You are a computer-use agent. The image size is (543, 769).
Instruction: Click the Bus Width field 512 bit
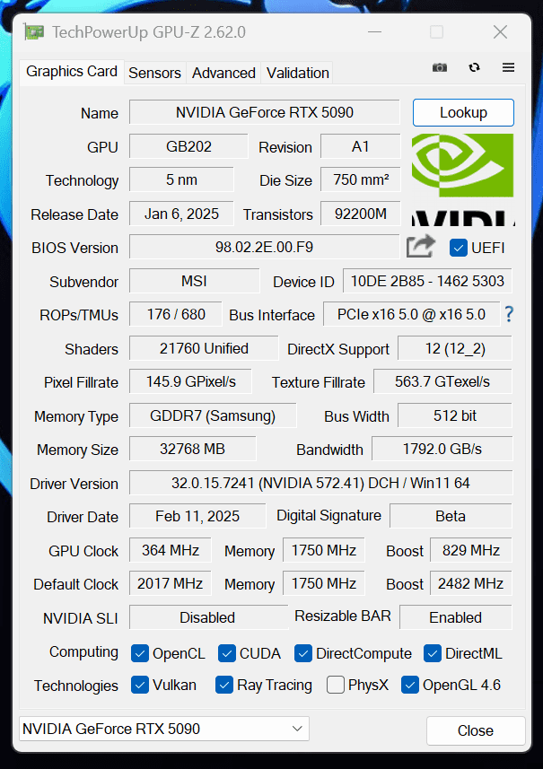455,415
